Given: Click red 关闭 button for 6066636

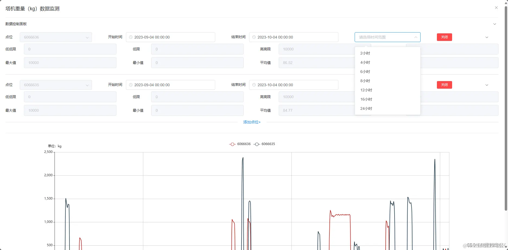Looking at the screenshot, I should tap(444, 37).
